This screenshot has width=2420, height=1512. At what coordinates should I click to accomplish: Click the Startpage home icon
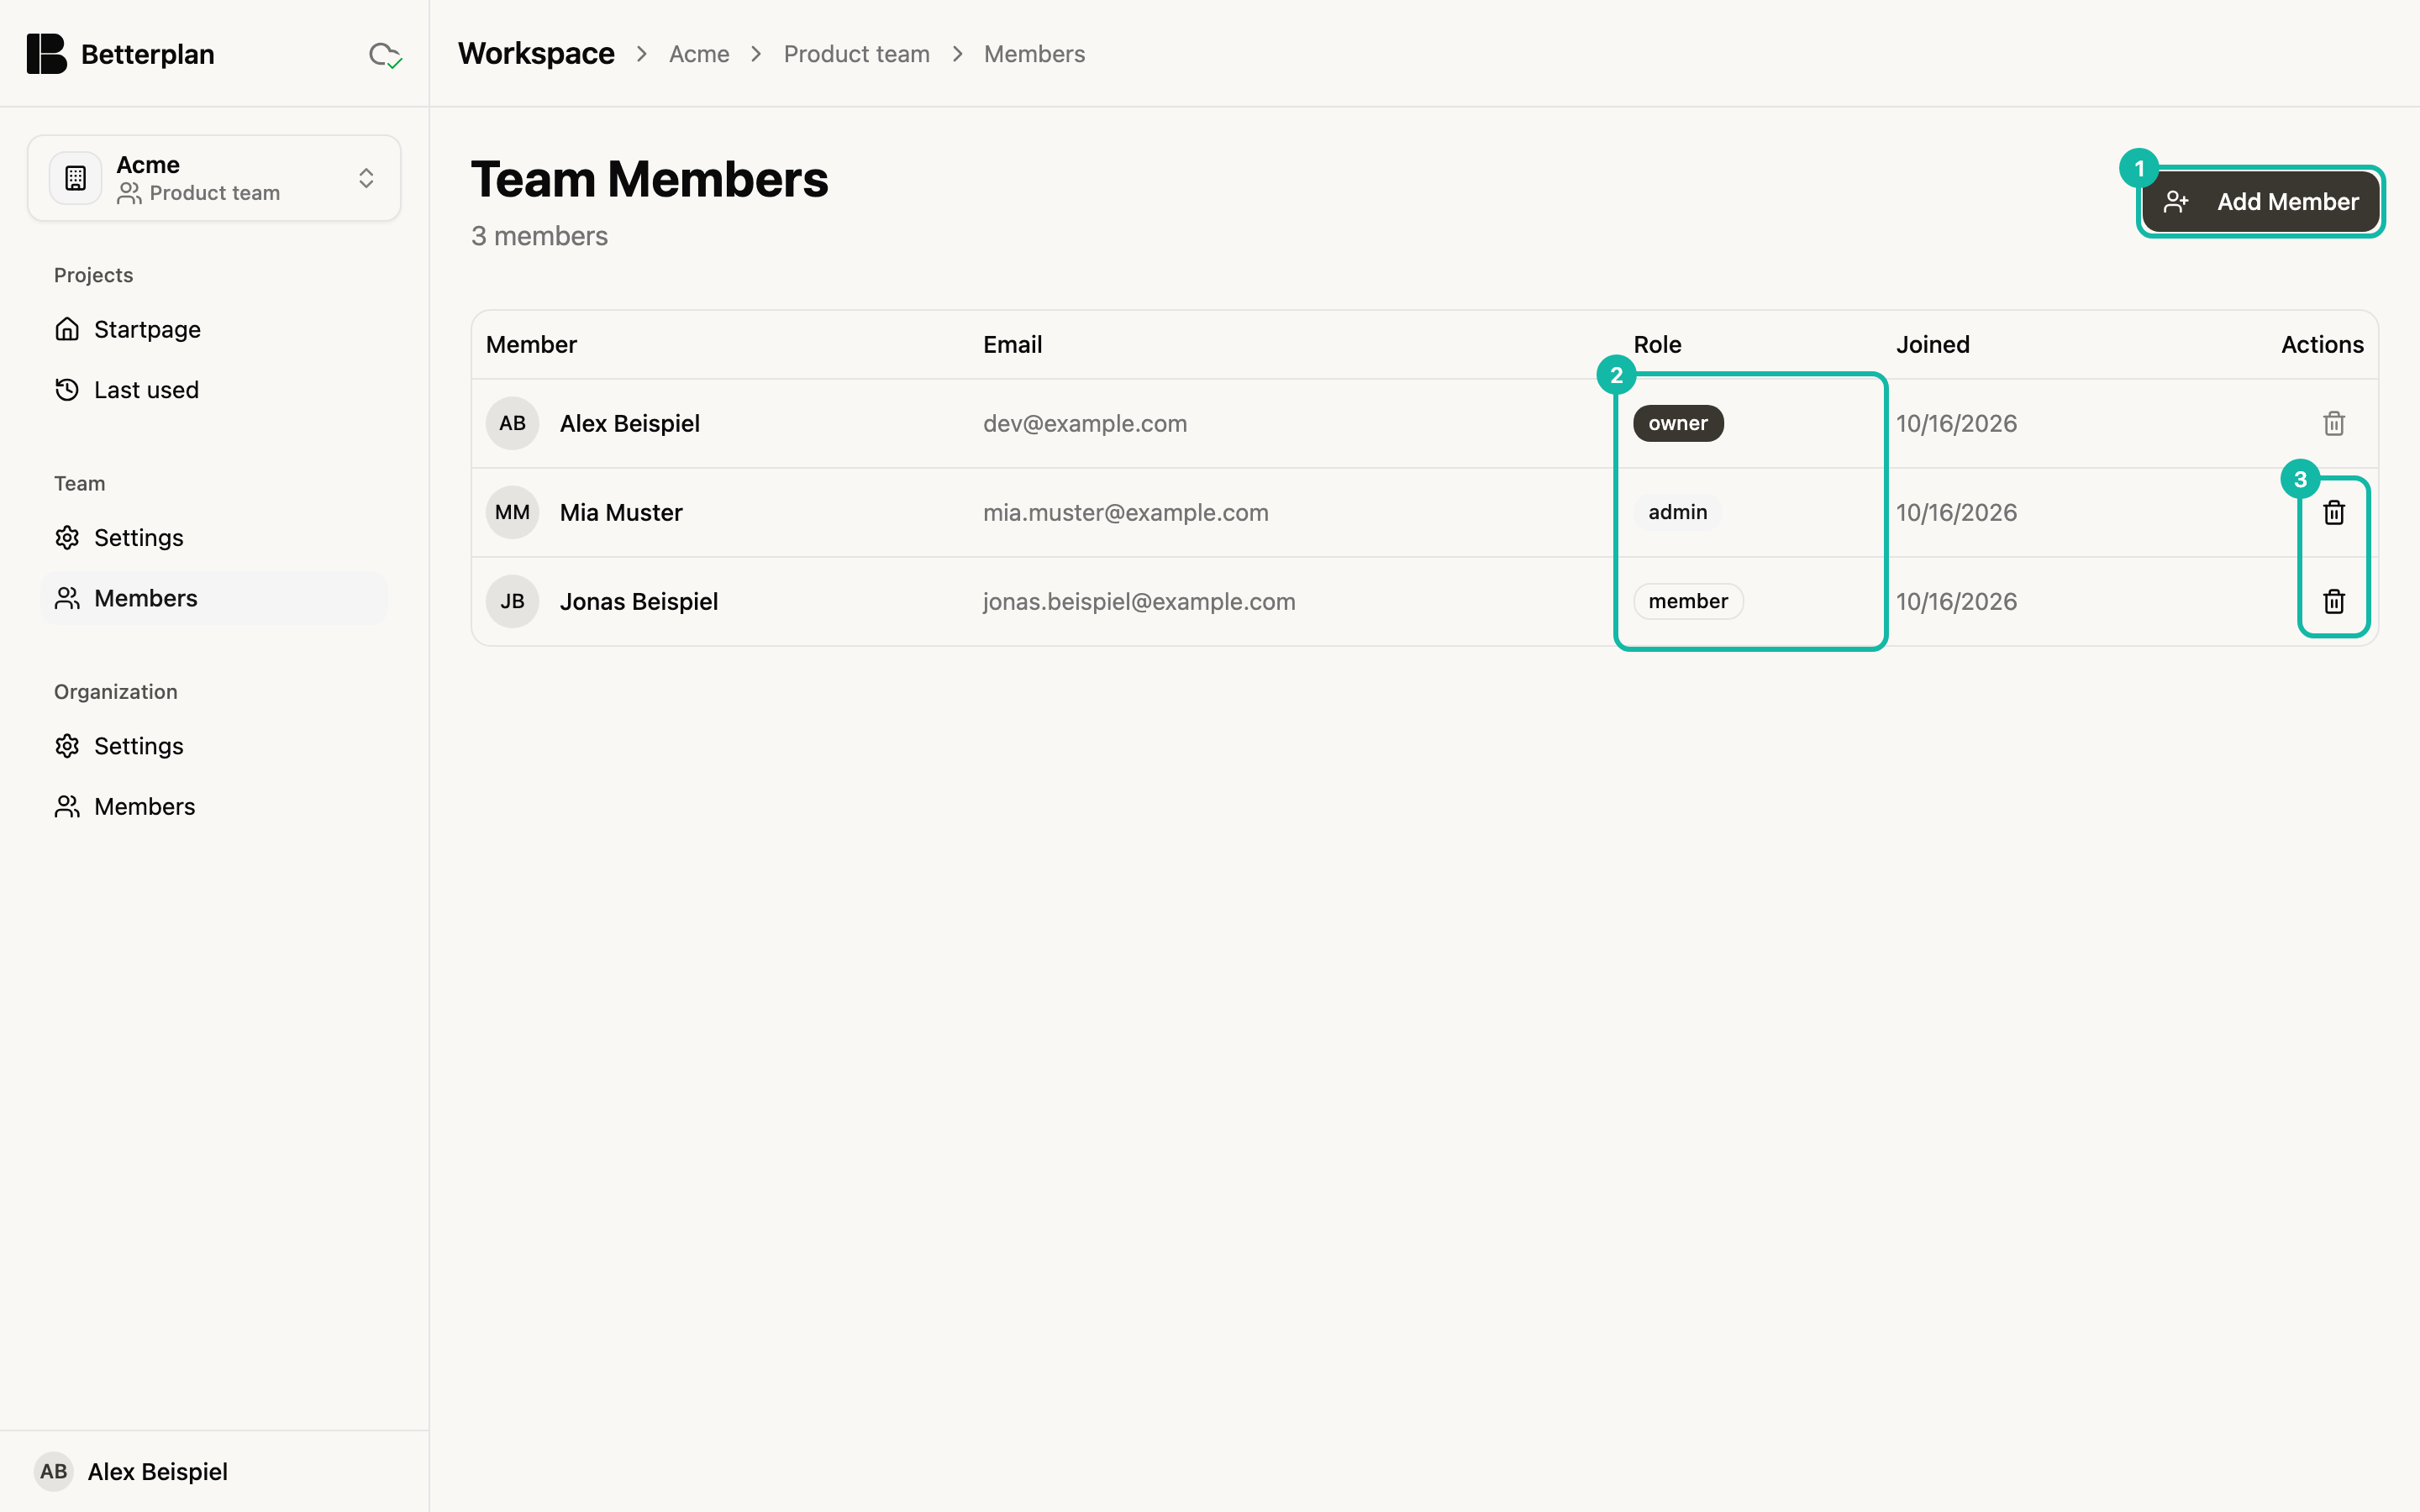[67, 329]
